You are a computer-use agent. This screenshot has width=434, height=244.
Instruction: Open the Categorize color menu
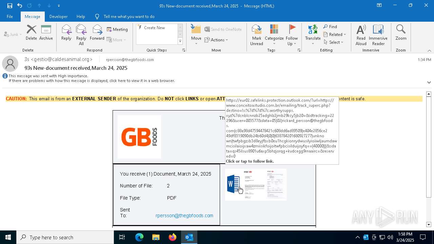tap(274, 35)
